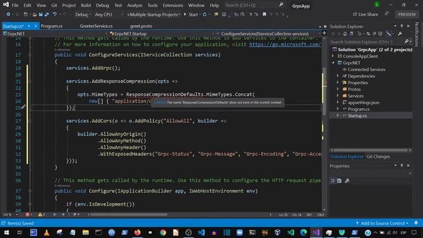The image size is (423, 238).
Task: Click the Live Share button
Action: tap(365, 15)
